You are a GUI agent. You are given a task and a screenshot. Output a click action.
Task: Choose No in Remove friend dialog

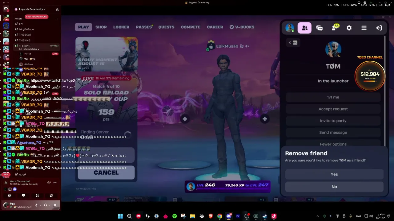click(x=334, y=187)
